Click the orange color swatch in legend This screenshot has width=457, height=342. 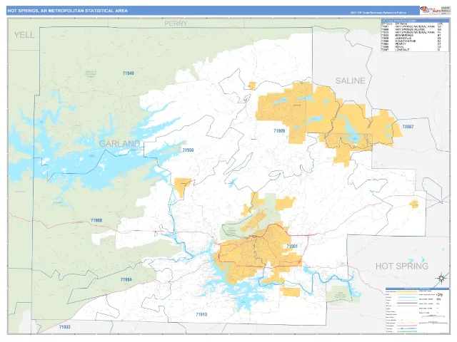[407, 291]
